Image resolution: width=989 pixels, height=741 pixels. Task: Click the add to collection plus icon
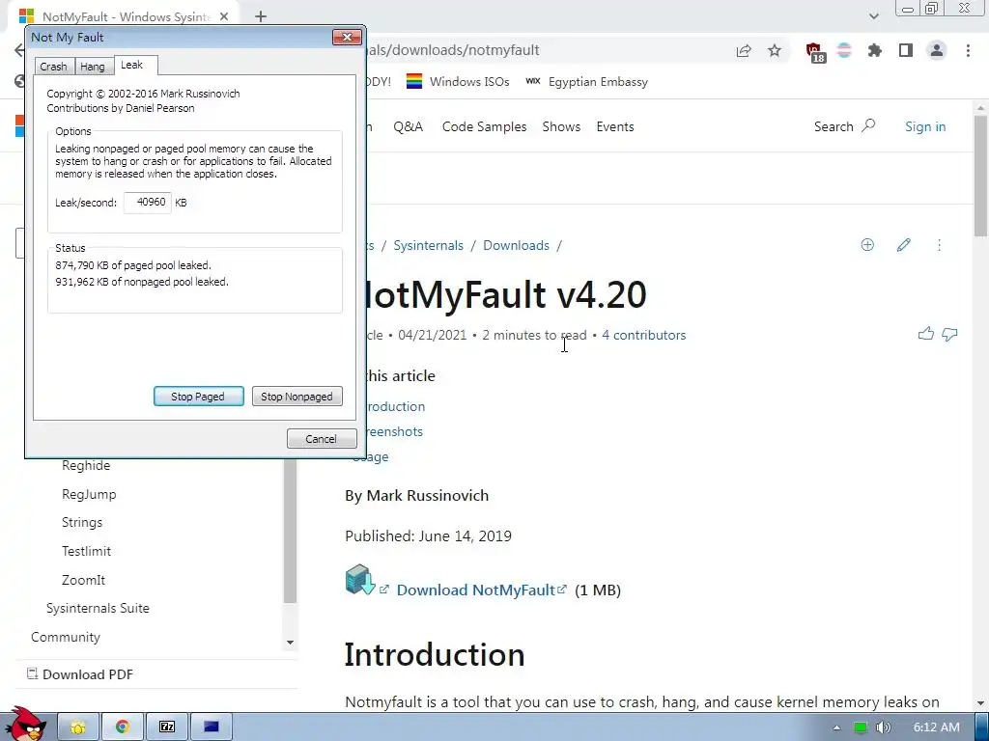tap(867, 245)
